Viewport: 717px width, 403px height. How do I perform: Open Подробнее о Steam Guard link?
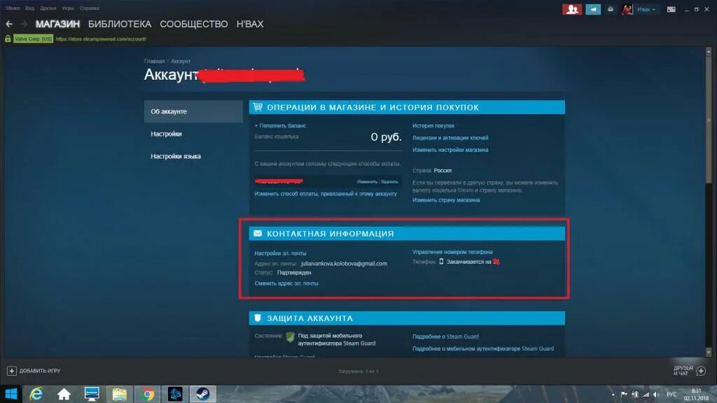click(x=445, y=337)
